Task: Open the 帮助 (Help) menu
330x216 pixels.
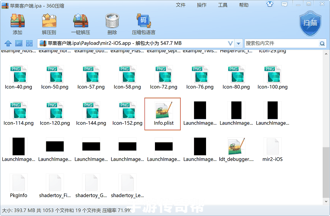Action: [244, 5]
